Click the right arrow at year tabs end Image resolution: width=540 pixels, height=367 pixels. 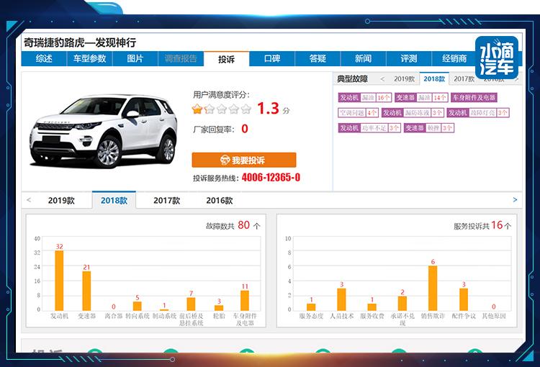click(x=515, y=199)
